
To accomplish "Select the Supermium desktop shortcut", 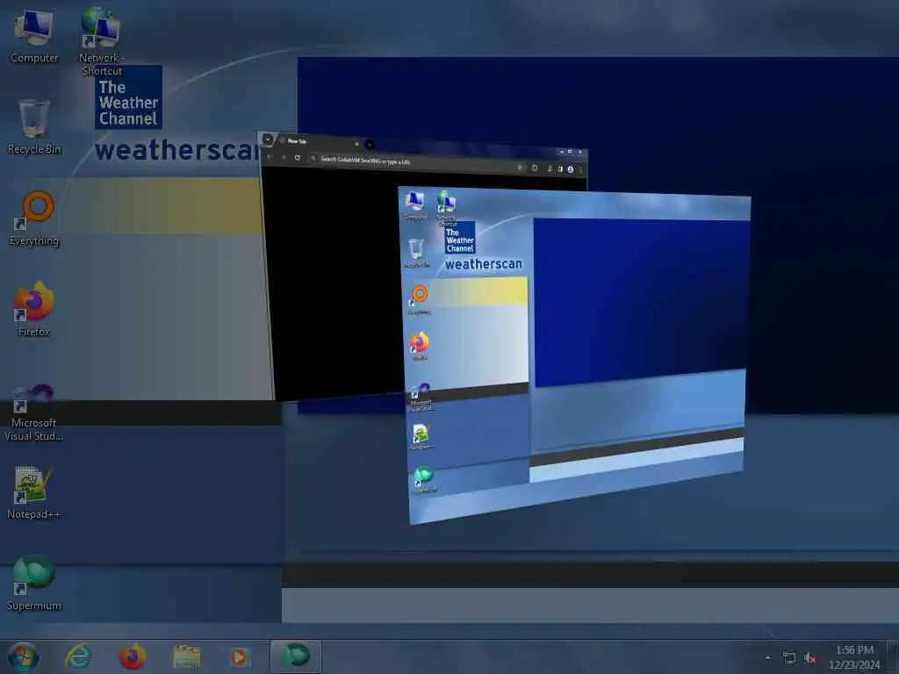I will pyautogui.click(x=34, y=584).
